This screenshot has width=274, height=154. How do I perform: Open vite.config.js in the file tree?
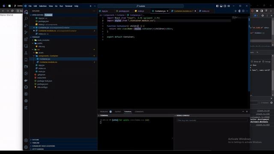[x=42, y=87]
